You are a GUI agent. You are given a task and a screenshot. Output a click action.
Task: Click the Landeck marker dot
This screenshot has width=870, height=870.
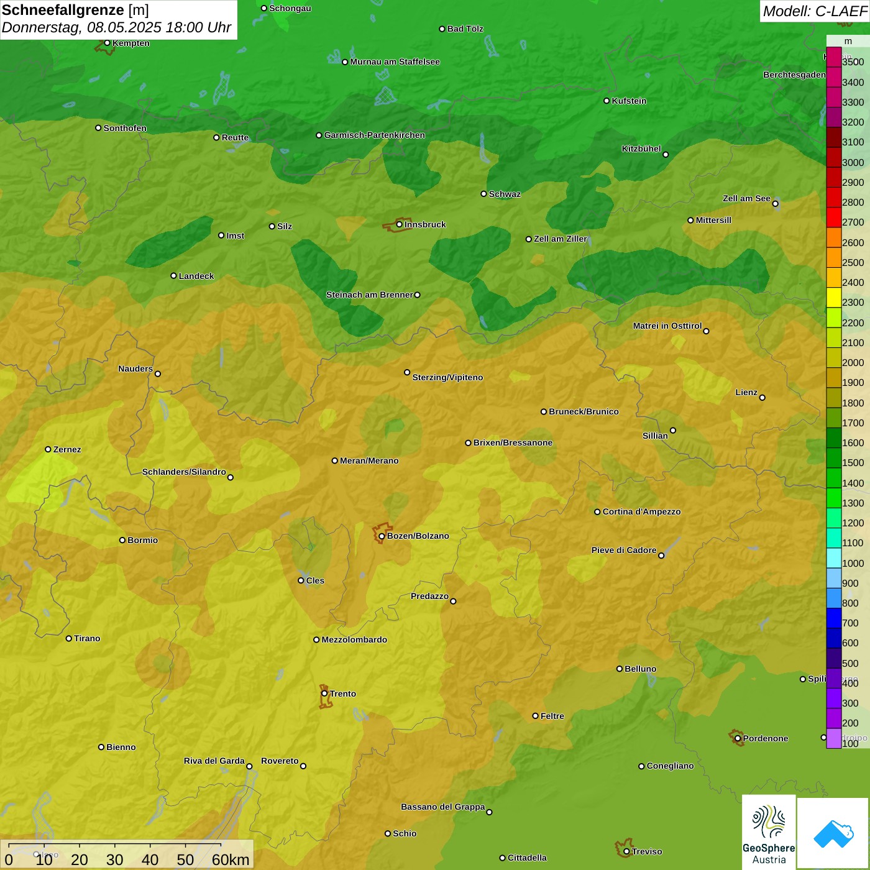(173, 275)
